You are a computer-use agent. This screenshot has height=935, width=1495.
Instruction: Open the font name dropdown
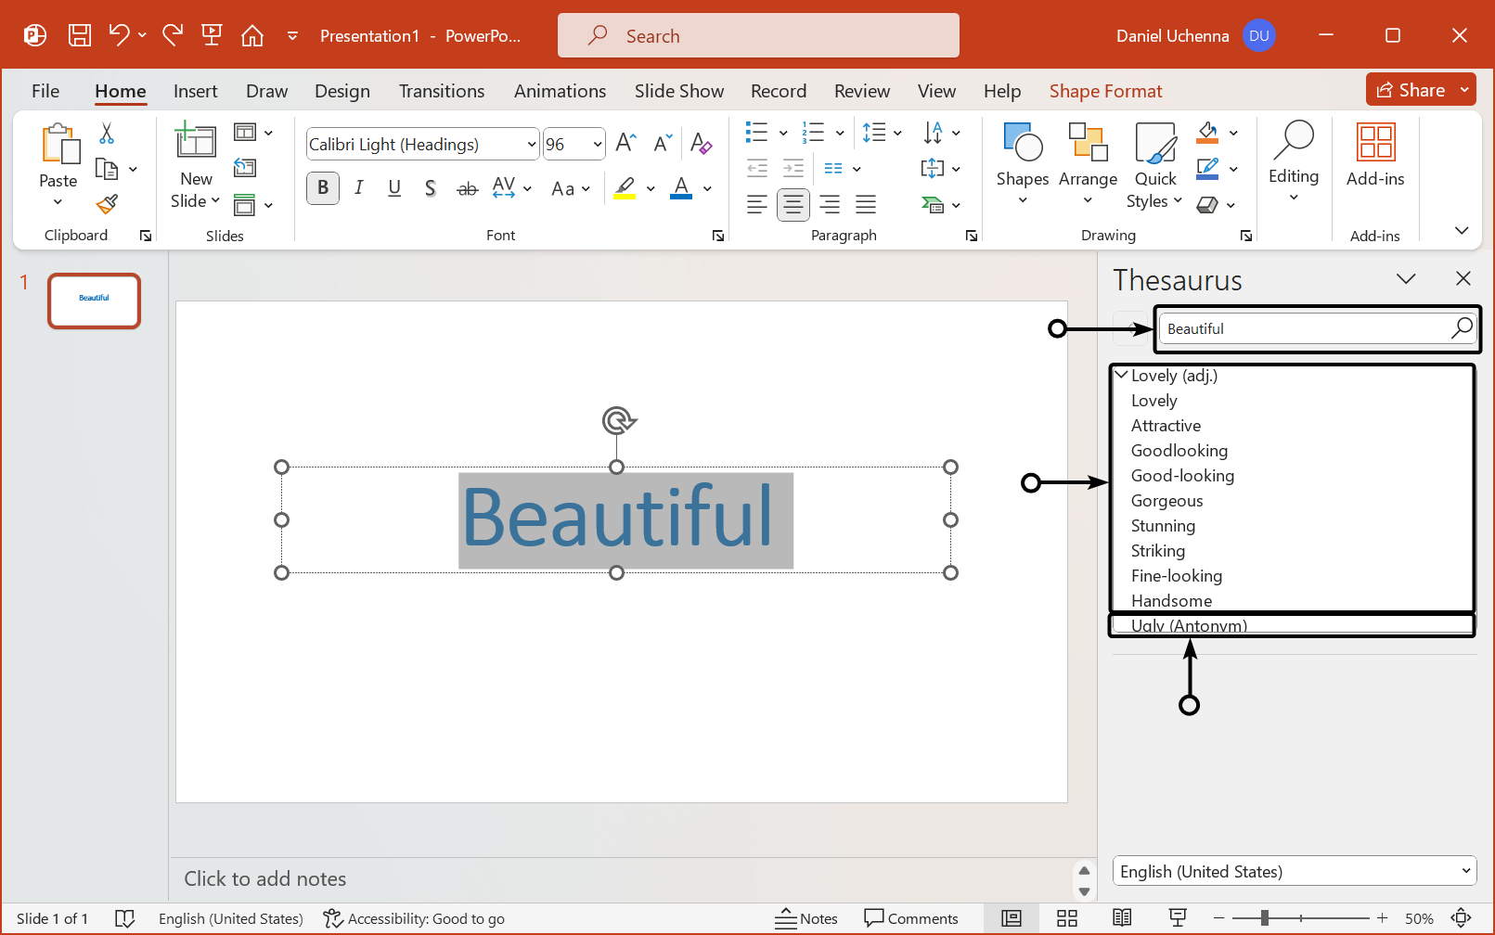[531, 145]
